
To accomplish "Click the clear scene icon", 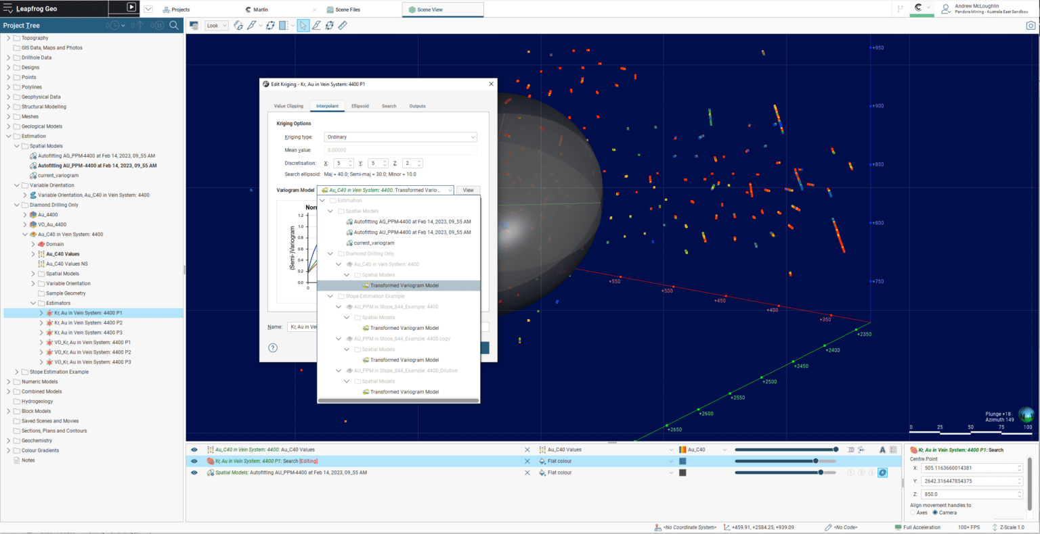I will pos(194,26).
